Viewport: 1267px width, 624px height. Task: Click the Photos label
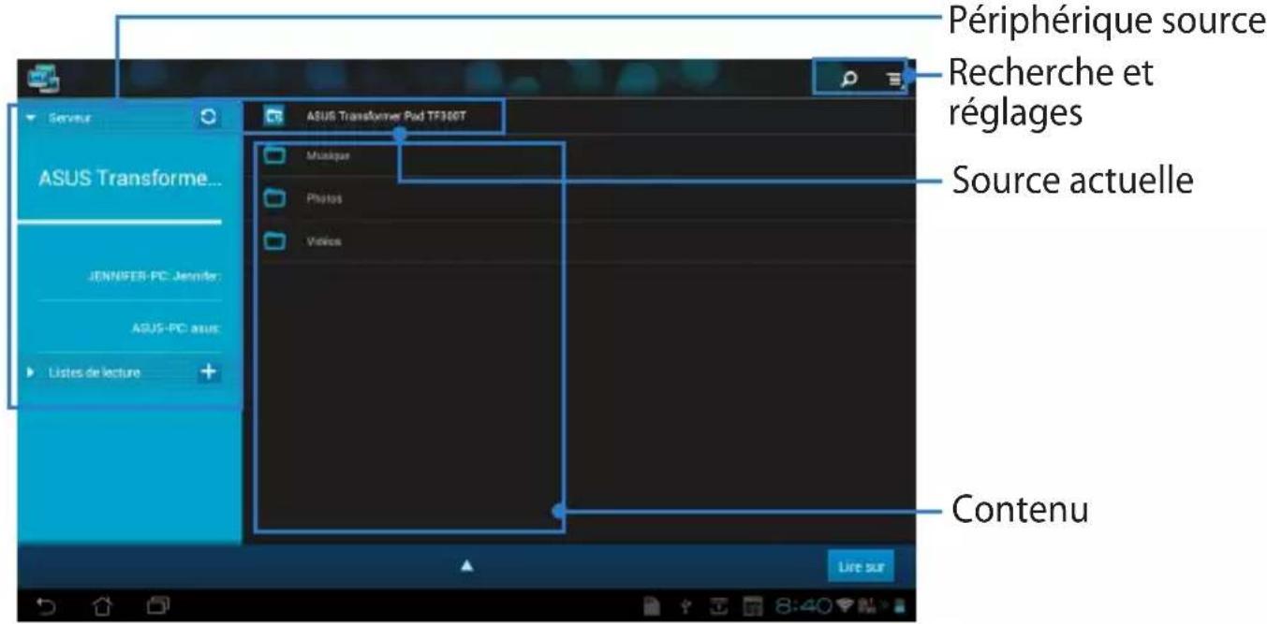[x=322, y=199]
